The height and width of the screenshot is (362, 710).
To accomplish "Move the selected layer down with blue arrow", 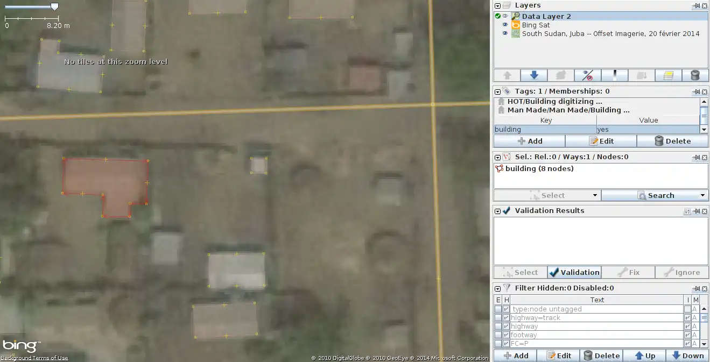I will click(533, 75).
